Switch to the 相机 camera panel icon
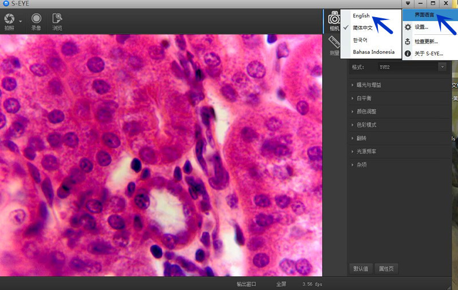Image resolution: width=458 pixels, height=290 pixels. tap(334, 19)
